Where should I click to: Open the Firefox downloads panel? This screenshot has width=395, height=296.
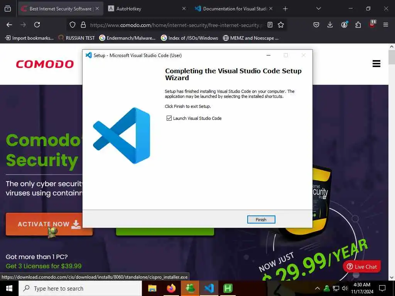pos(330,25)
